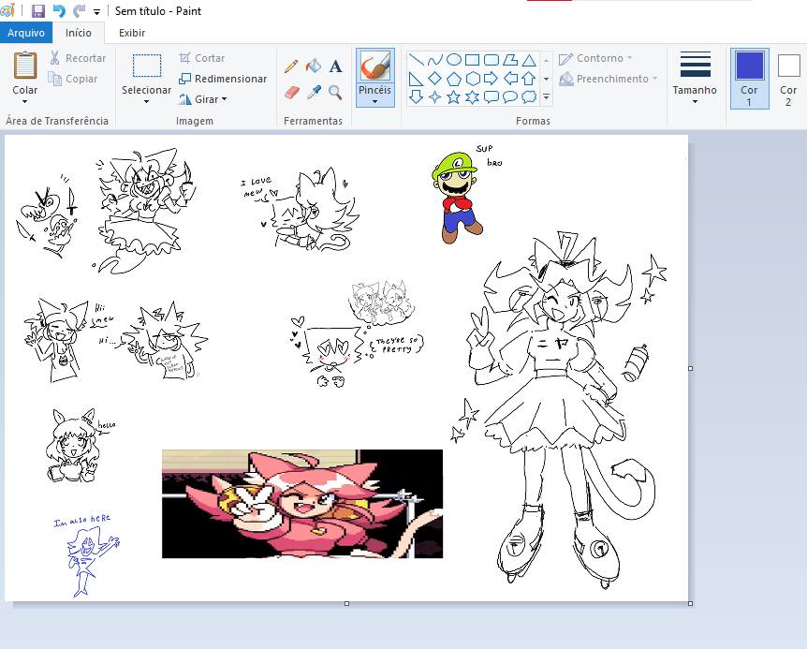Click the pink cat girl pixel image

[302, 504]
